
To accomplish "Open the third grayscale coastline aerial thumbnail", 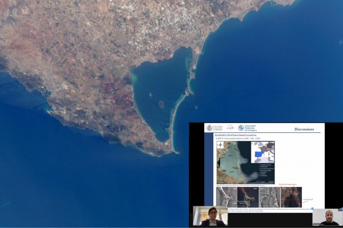I will 269,197.
